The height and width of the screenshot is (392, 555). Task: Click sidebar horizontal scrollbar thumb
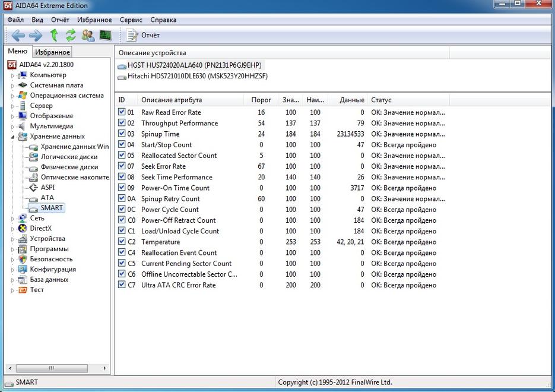click(52, 368)
